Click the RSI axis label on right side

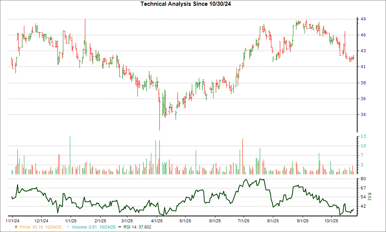(369, 196)
